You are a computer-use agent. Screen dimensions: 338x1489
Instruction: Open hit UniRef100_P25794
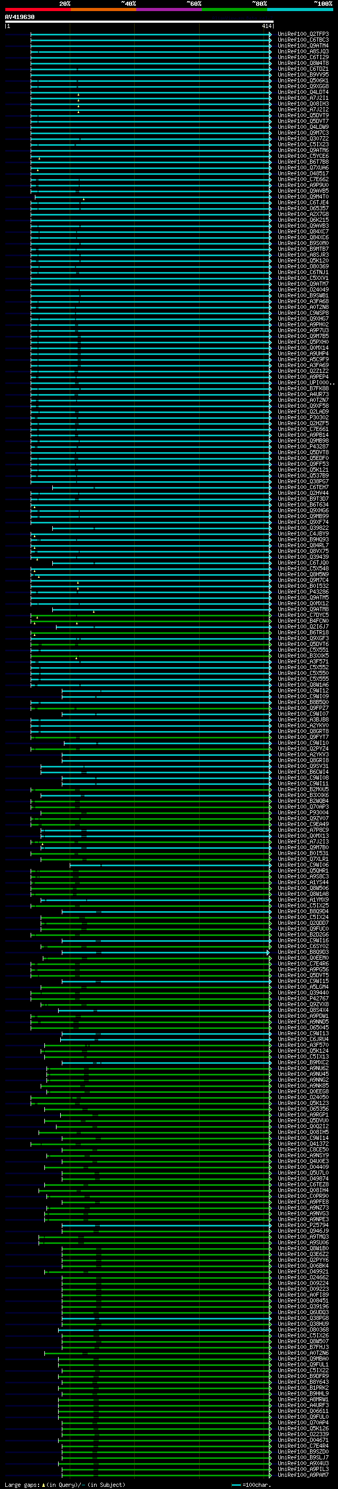pyautogui.click(x=303, y=1225)
